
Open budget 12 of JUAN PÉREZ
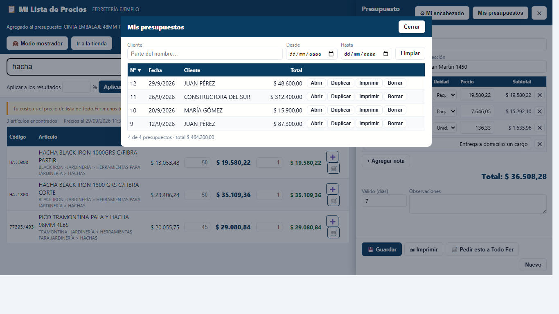tap(316, 83)
